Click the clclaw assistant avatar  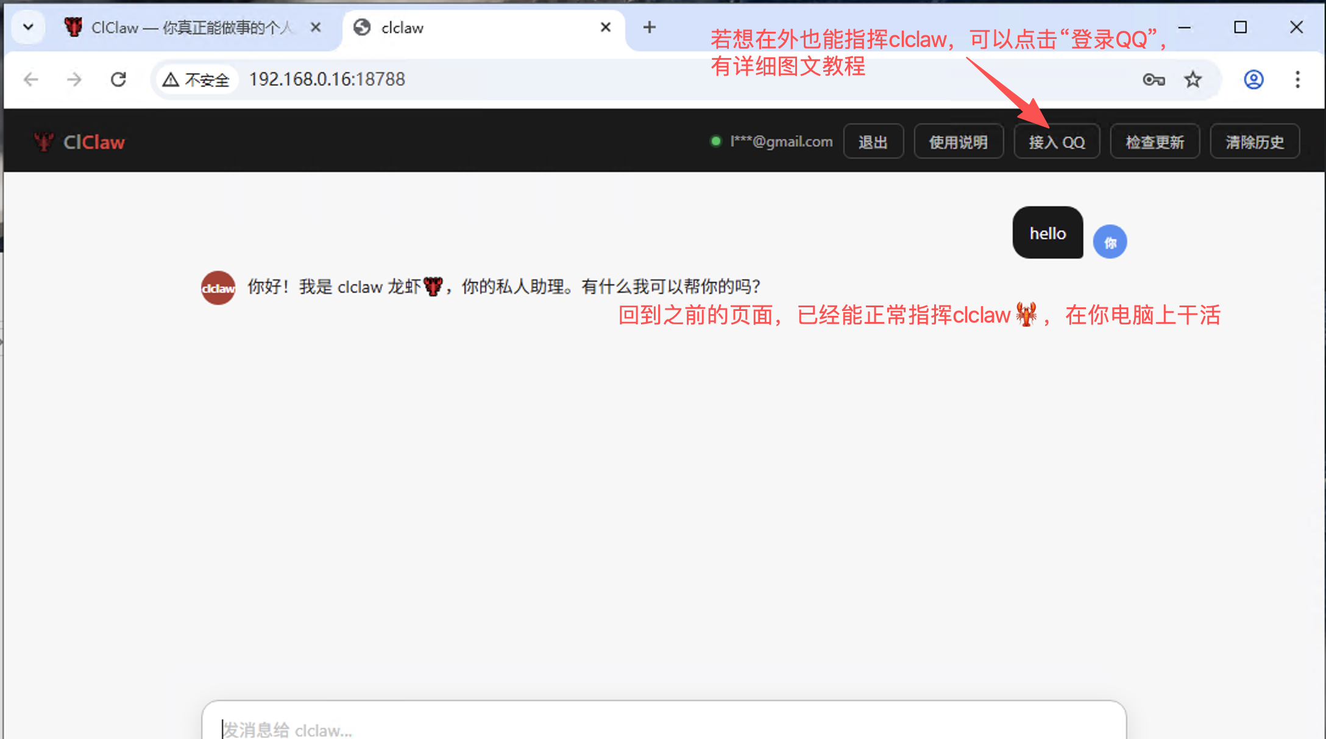(x=218, y=288)
